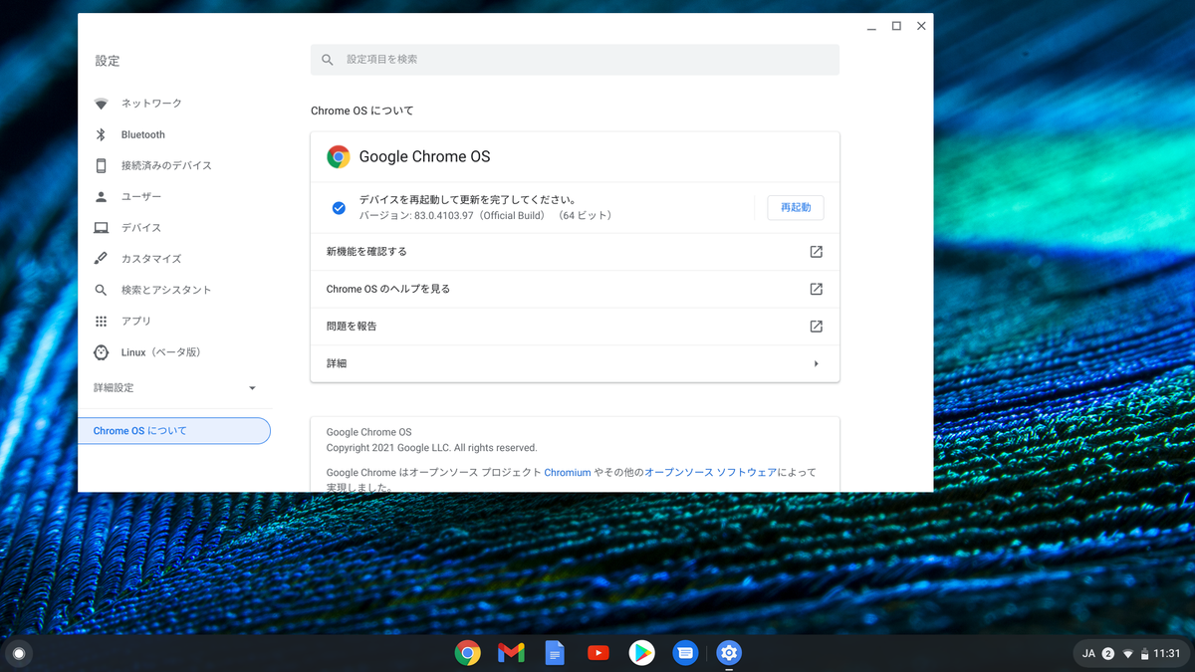Click Copyright 2021 Google LLC text
This screenshot has width=1195, height=672.
[431, 448]
